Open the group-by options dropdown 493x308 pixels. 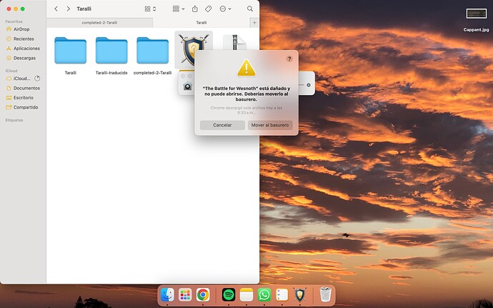178,9
